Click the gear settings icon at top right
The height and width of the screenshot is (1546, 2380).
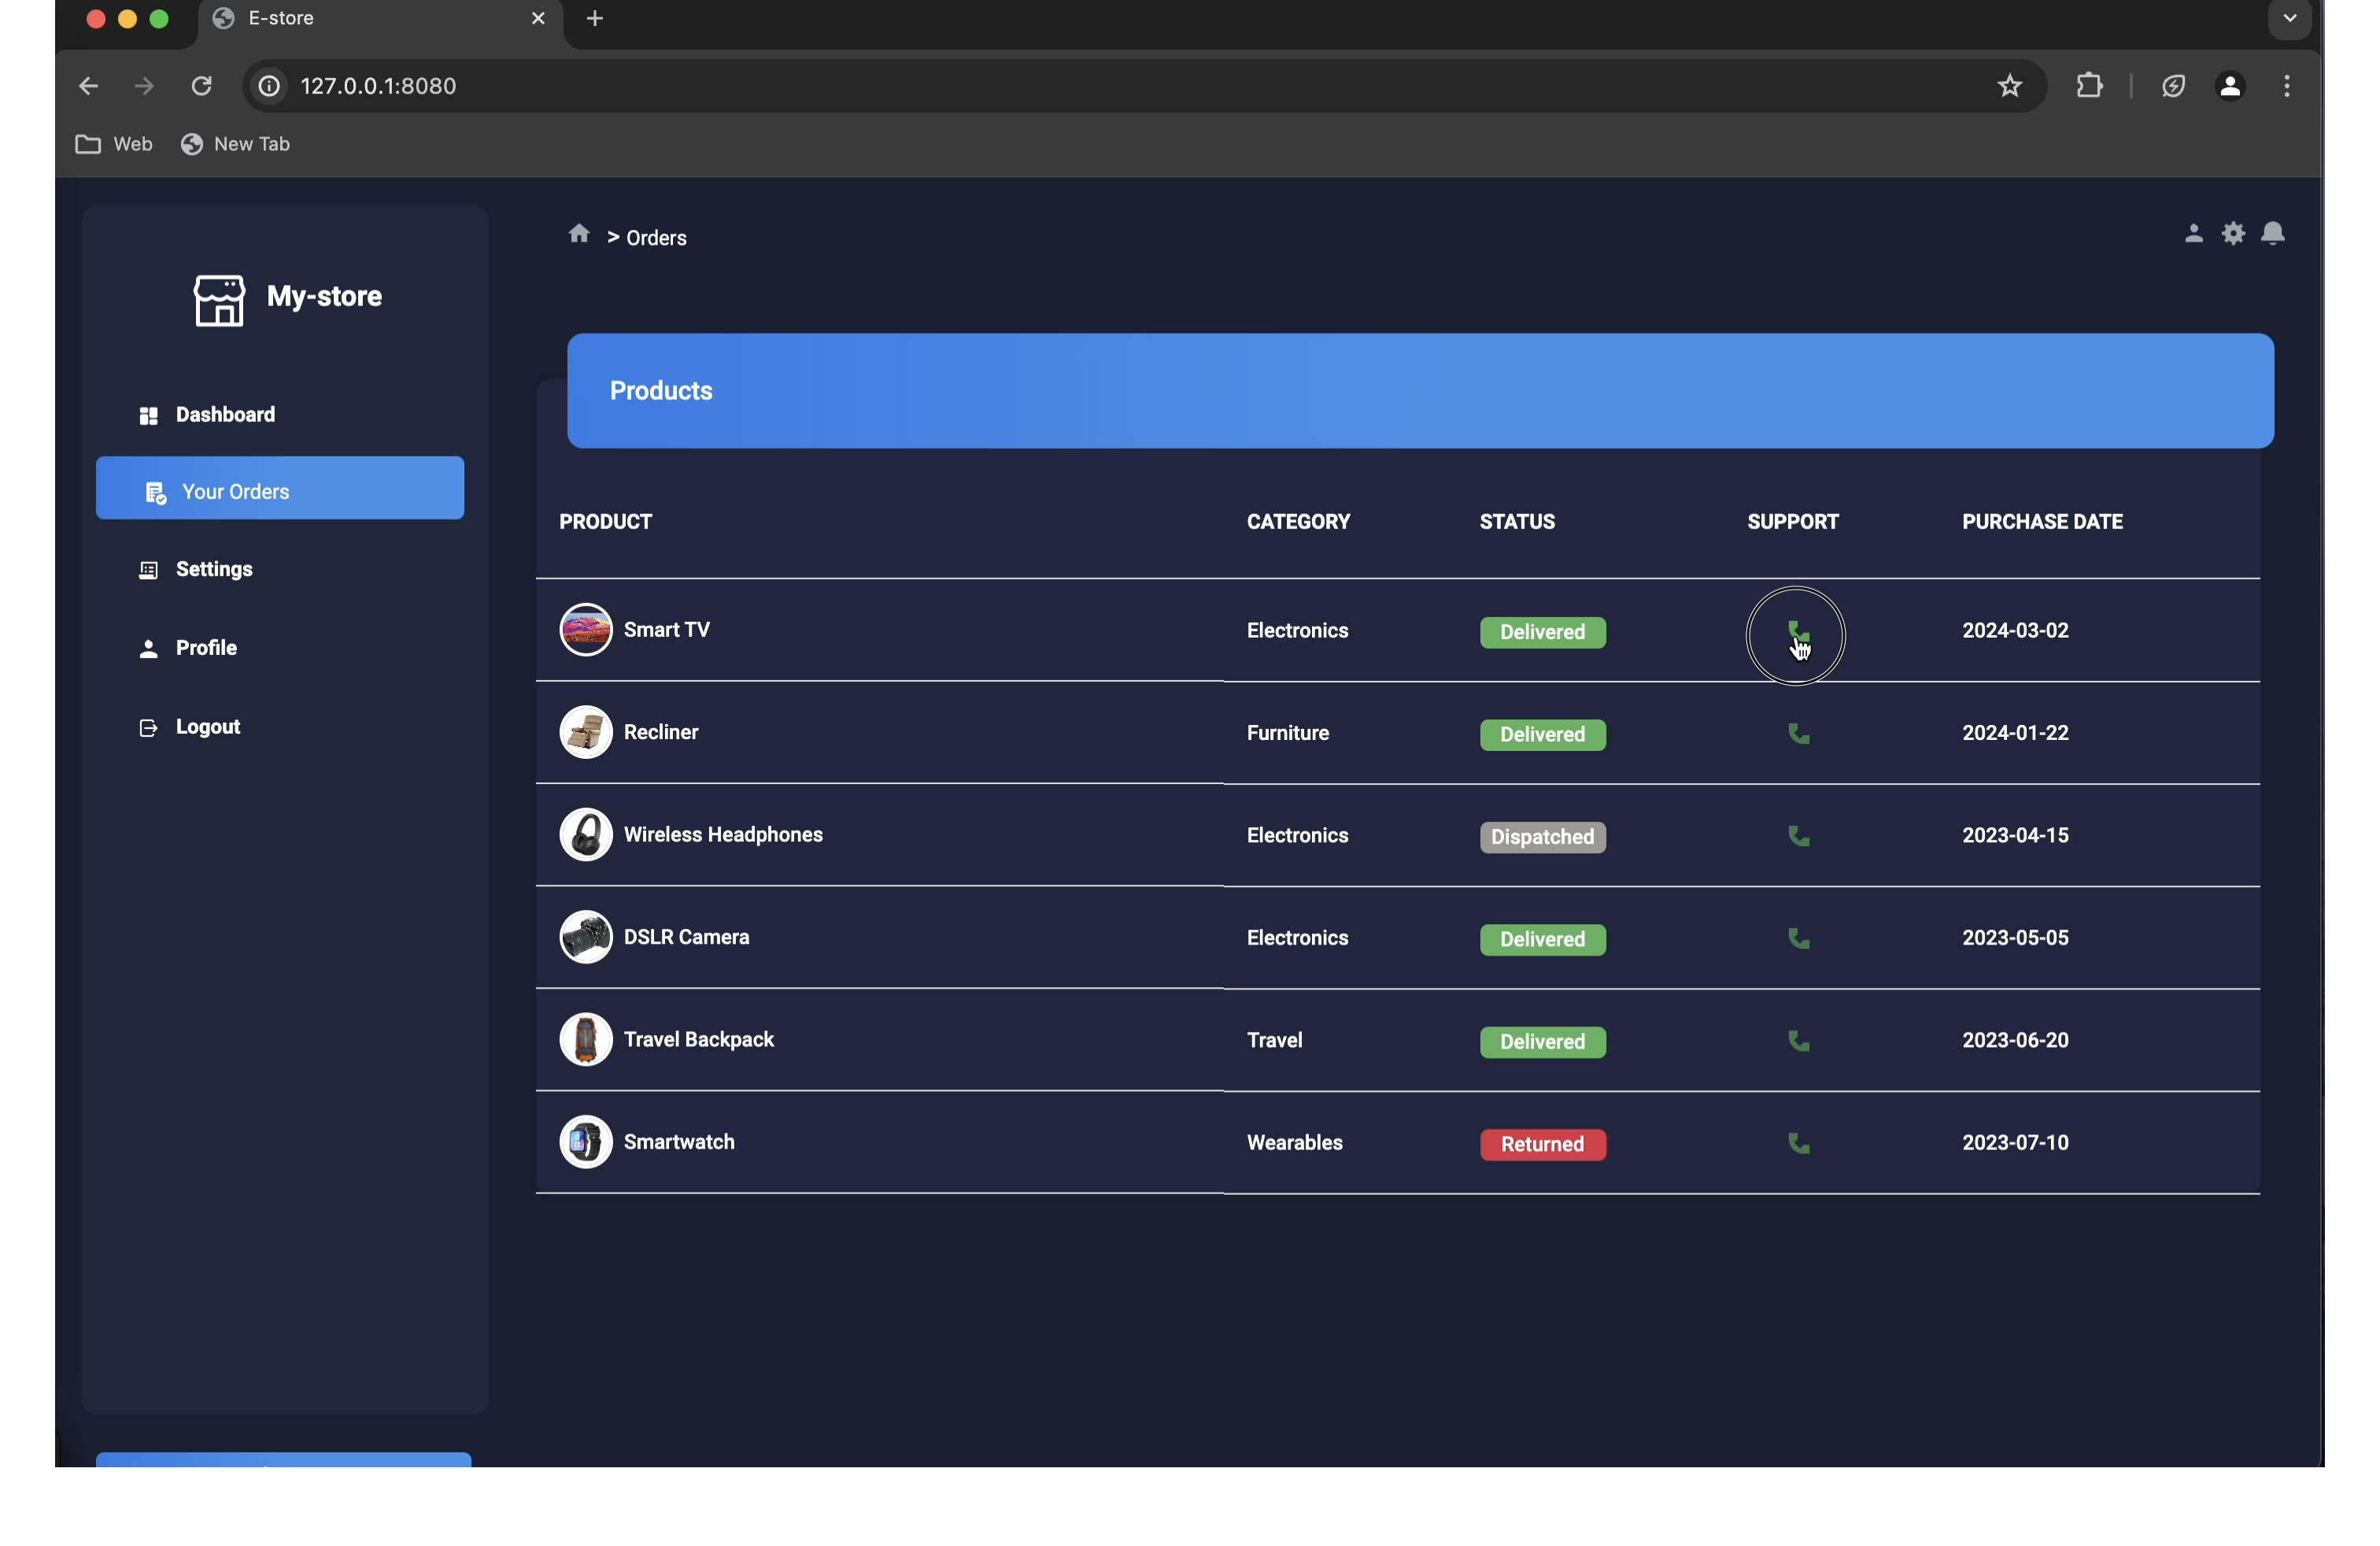[2233, 234]
